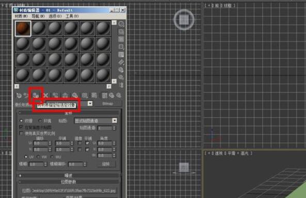The height and width of the screenshot is (198, 306).
Task: Click sample slots scroll down arrow
Action: coord(114,81)
